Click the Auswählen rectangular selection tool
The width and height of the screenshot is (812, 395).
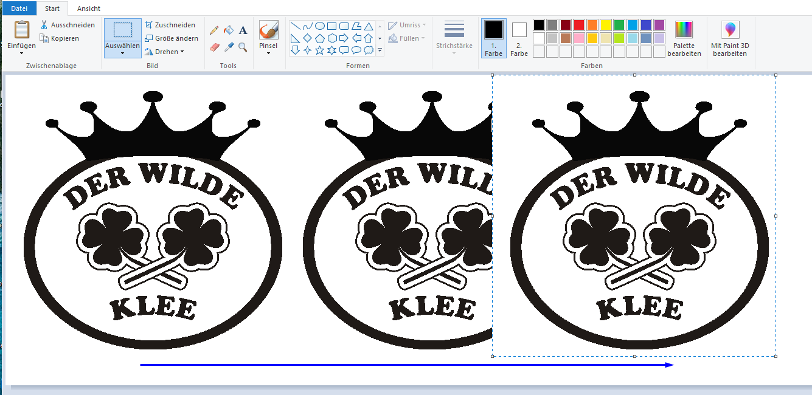(123, 30)
